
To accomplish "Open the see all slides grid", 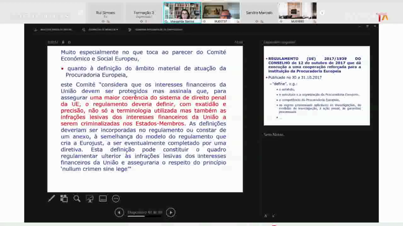I will pos(64,198).
